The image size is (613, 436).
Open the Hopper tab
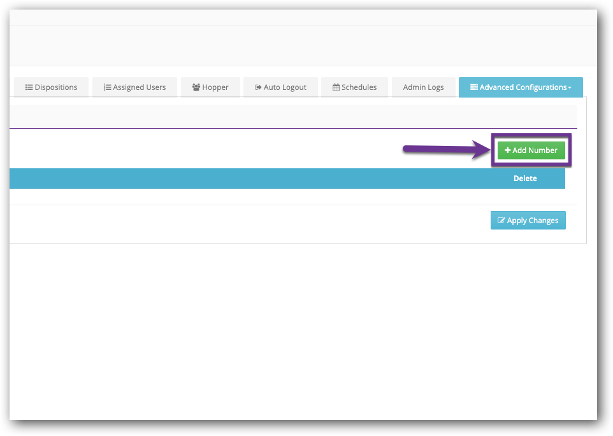210,87
